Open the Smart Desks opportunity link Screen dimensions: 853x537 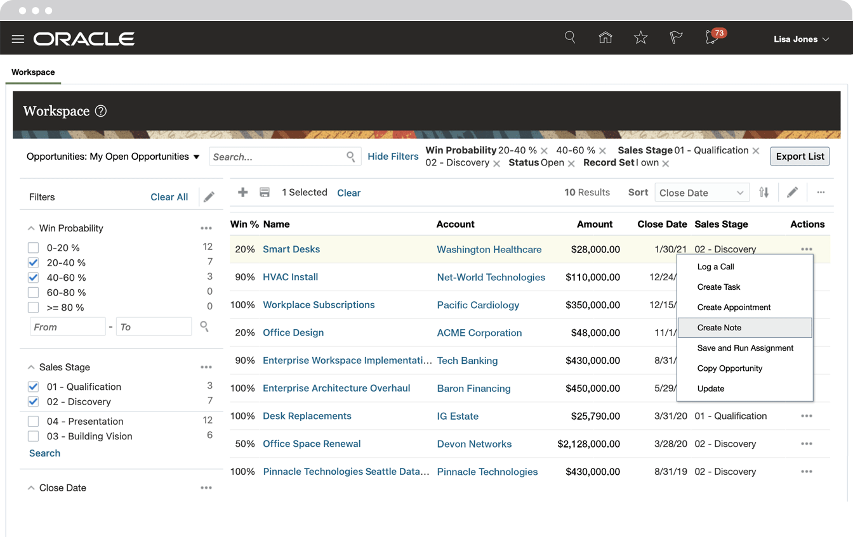[291, 249]
